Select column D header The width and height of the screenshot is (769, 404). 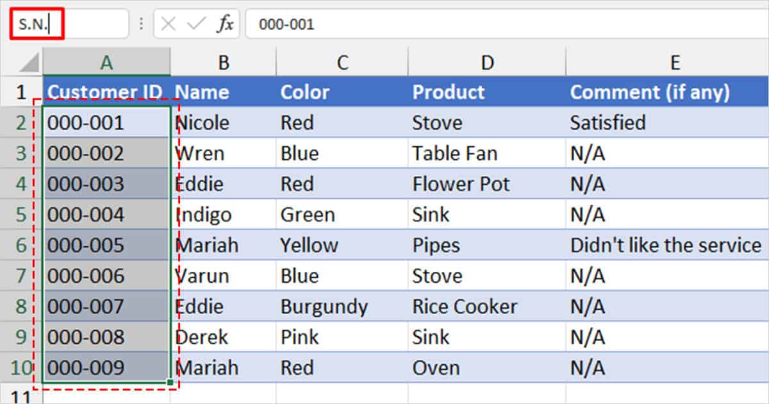(x=487, y=62)
